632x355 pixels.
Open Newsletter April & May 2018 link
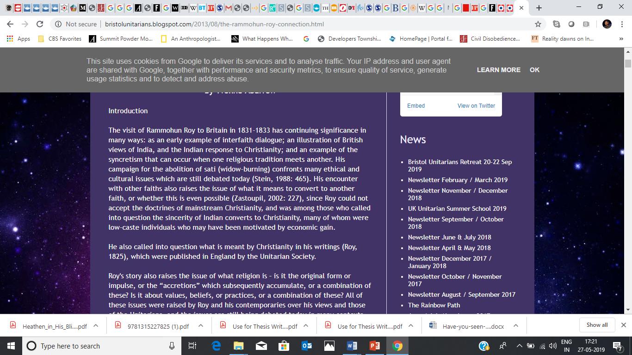click(x=449, y=248)
